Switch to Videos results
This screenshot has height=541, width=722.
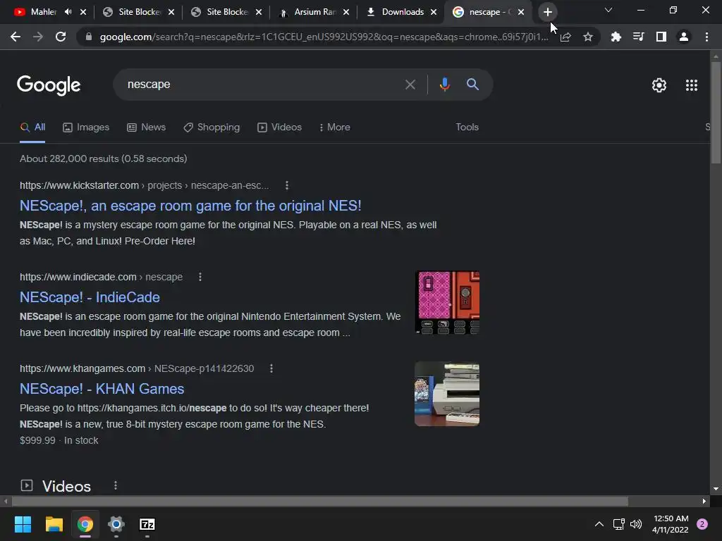pyautogui.click(x=279, y=128)
